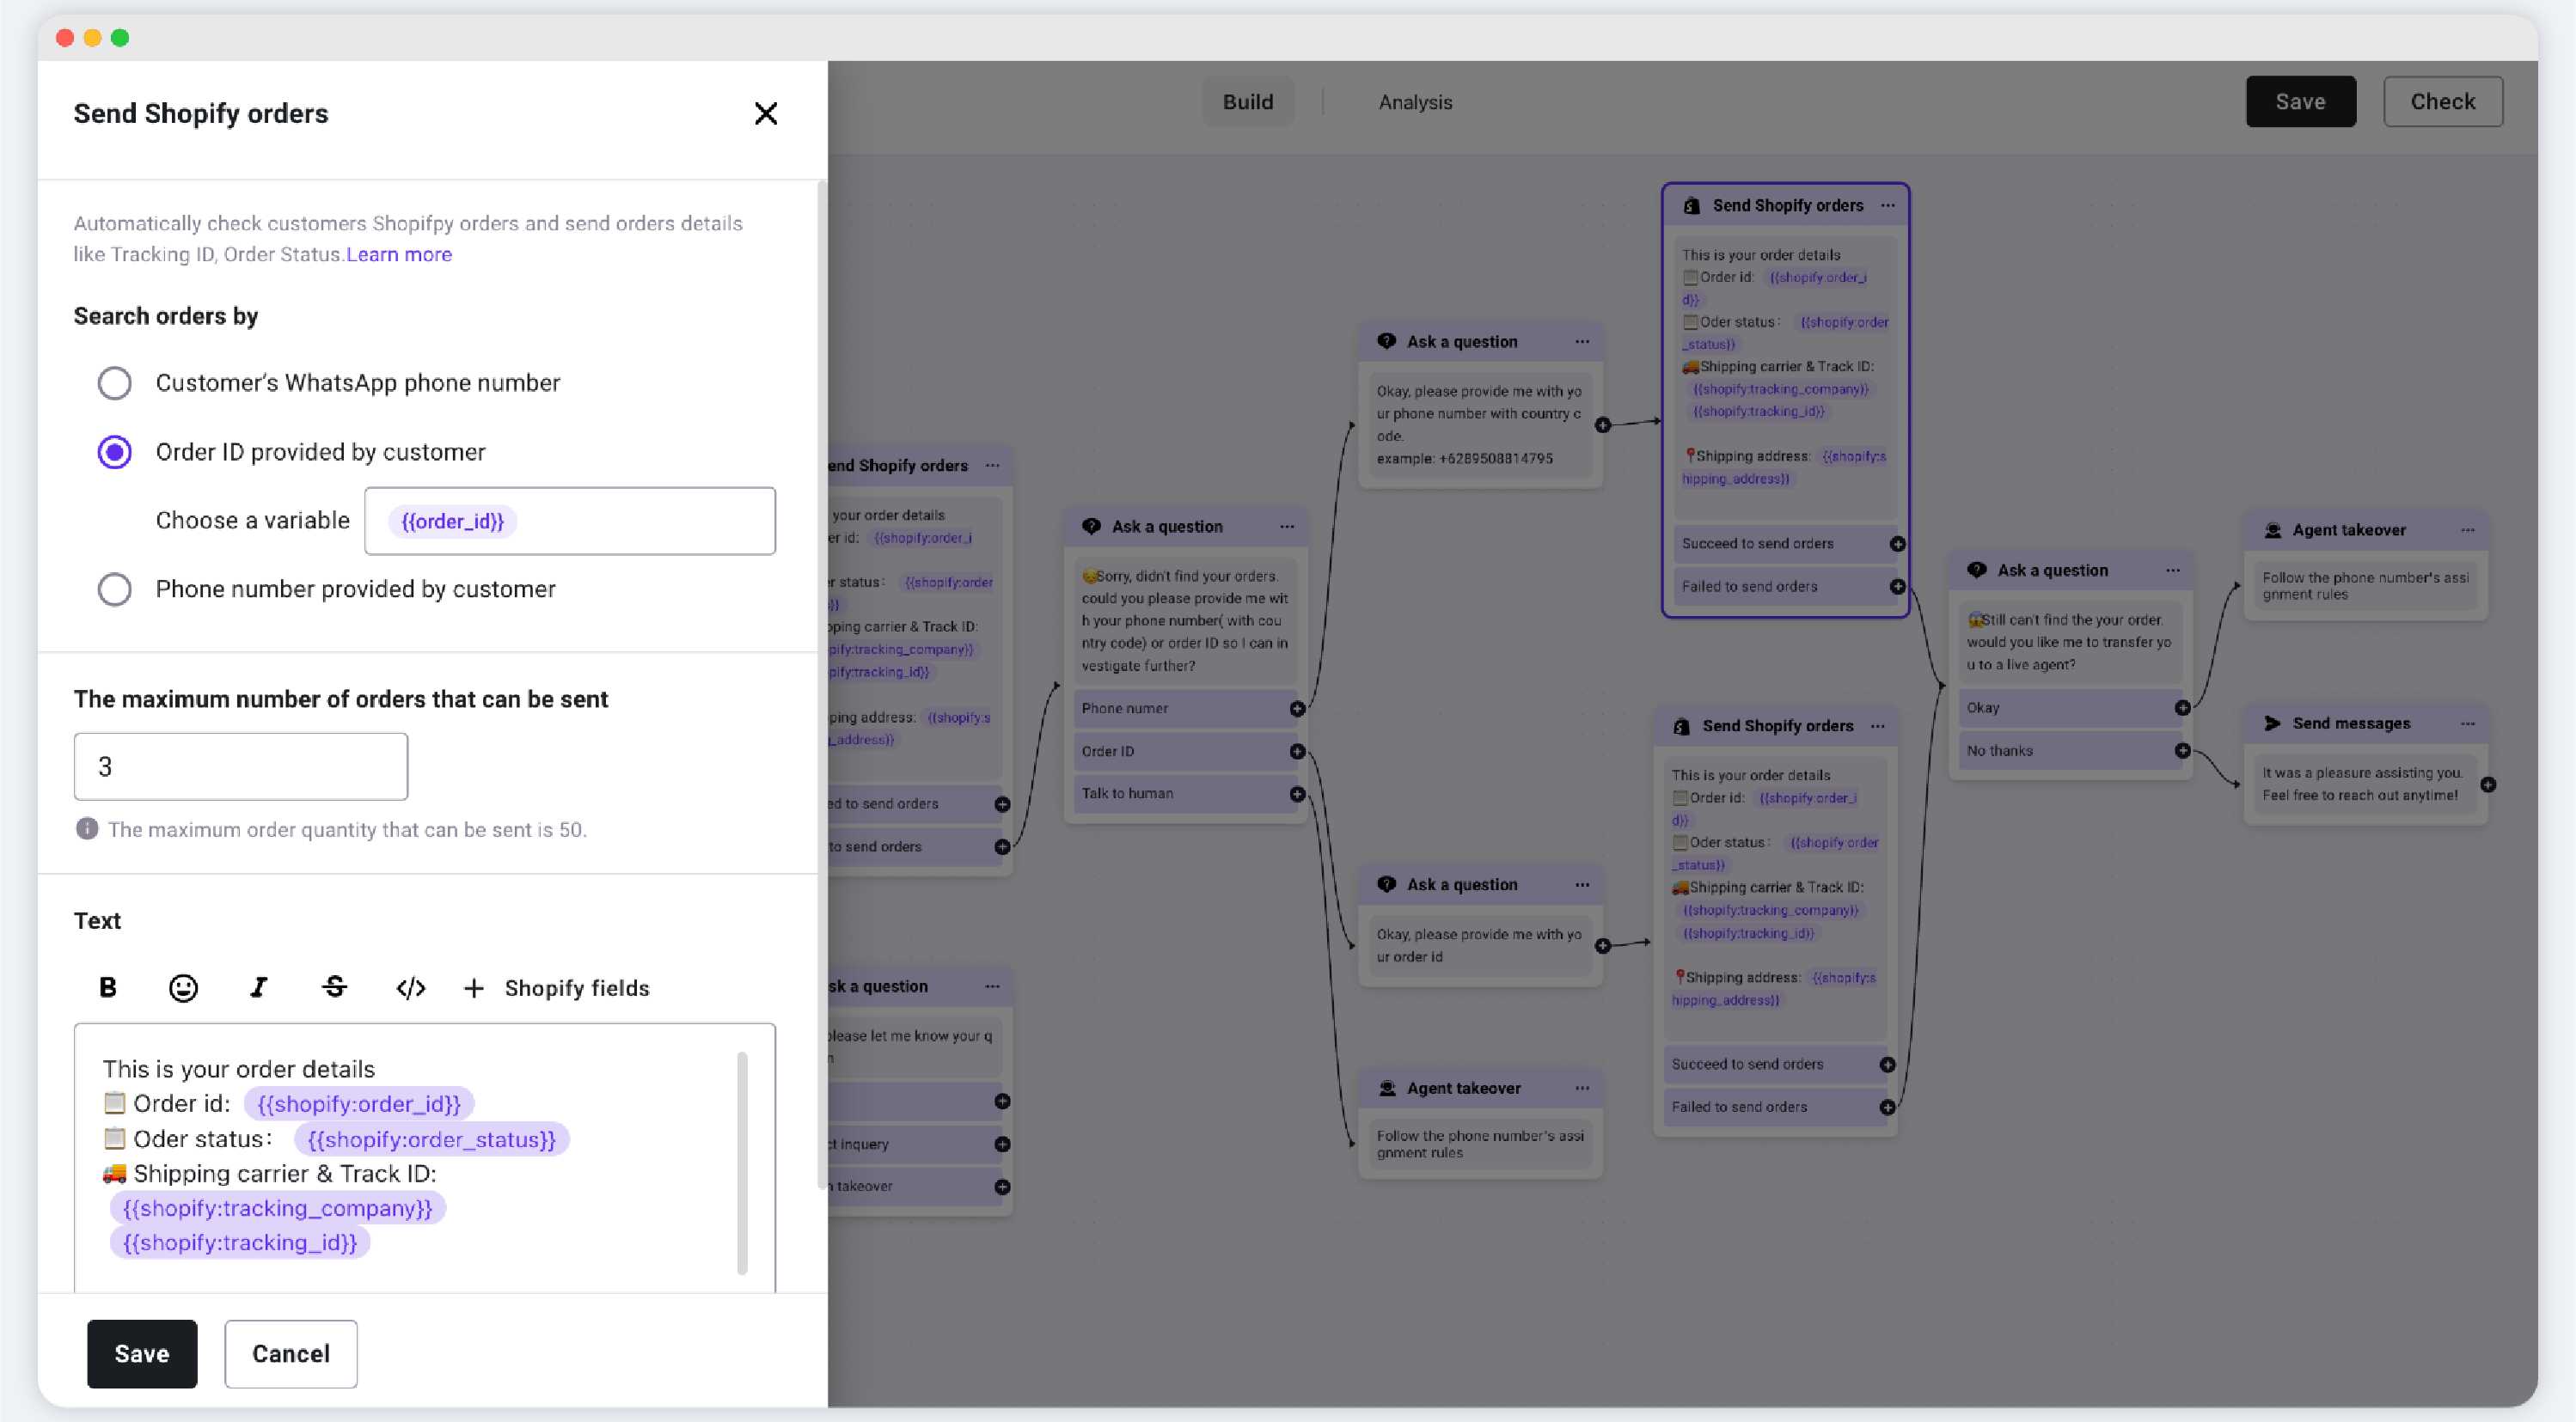Open the emoji picker icon

coord(183,987)
